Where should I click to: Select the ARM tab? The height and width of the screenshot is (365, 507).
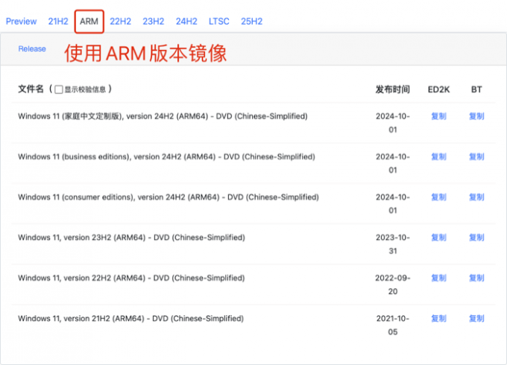coord(89,22)
